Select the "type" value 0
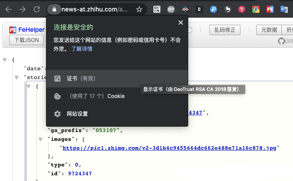The height and width of the screenshot is (181, 293). [x=76, y=165]
